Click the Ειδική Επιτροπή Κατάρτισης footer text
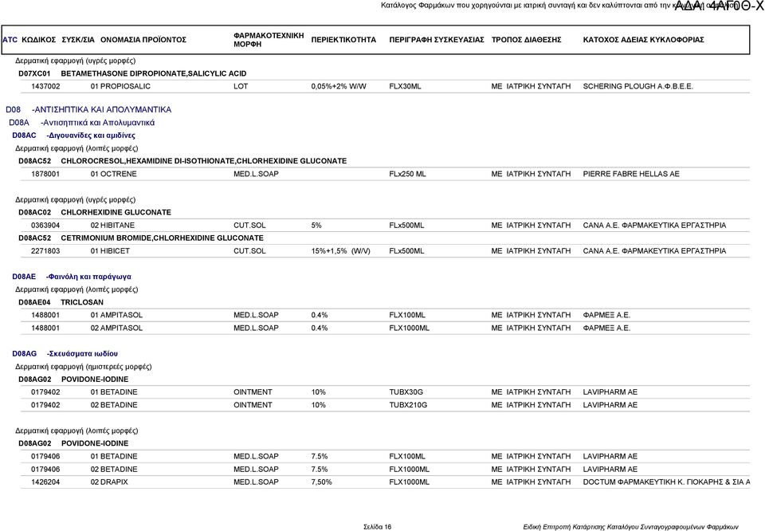 630,527
